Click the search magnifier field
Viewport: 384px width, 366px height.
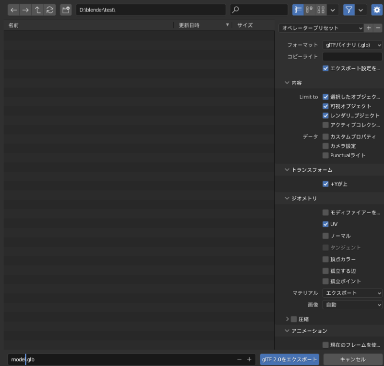259,10
